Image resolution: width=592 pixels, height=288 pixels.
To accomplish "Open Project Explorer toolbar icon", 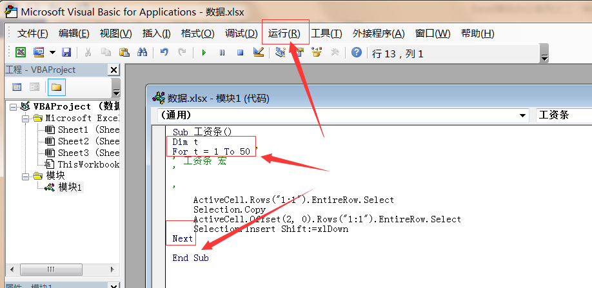I will (280, 52).
